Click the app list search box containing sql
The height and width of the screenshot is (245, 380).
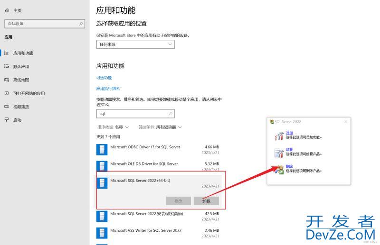135,114
